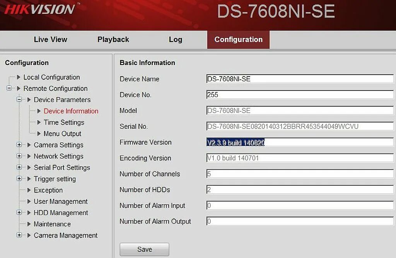Image resolution: width=396 pixels, height=258 pixels.
Task: Open the Maintenance page
Action: [52, 224]
